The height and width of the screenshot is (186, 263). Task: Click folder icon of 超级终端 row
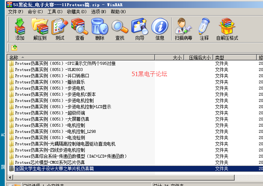(x=11, y=113)
